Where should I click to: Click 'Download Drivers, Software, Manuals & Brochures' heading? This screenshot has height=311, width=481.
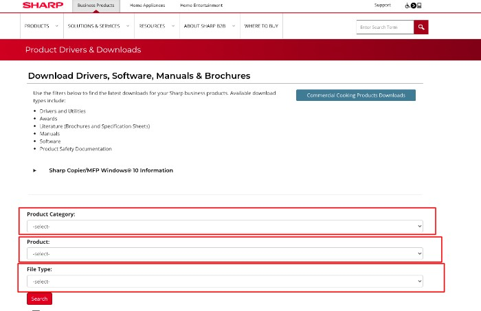coord(139,76)
